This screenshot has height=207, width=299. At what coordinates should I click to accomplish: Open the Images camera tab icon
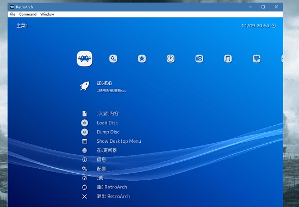200,59
